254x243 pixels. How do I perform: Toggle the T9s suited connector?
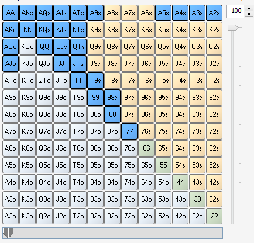point(95,81)
